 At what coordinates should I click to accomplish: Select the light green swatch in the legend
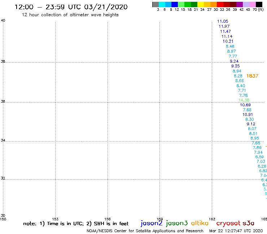[x=181, y=4]
